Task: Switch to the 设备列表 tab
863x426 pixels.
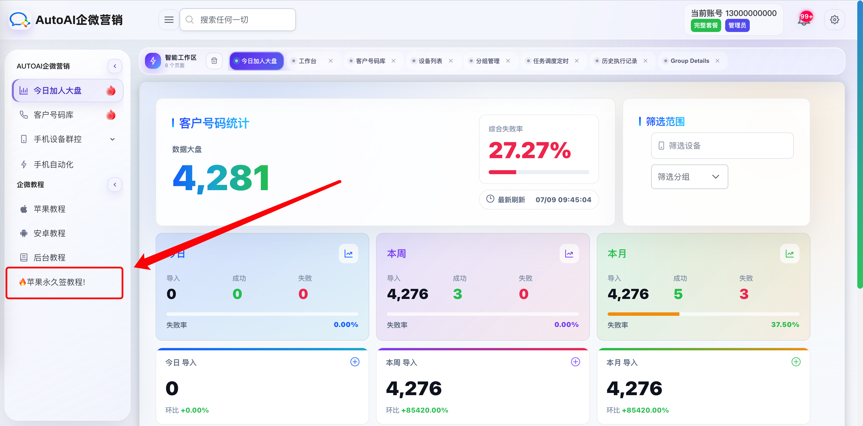Action: (x=430, y=61)
